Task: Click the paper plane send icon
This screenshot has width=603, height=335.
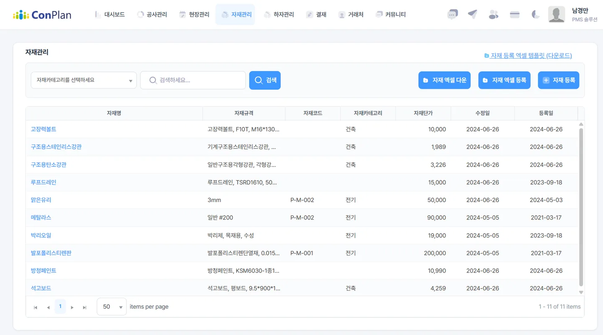Action: click(473, 15)
